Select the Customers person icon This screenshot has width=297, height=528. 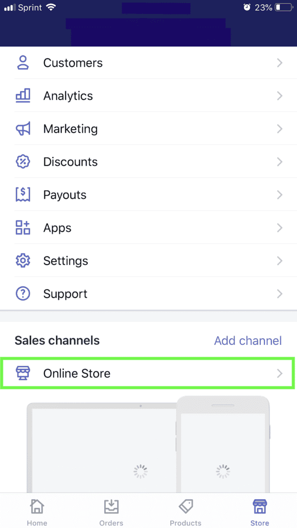[23, 62]
